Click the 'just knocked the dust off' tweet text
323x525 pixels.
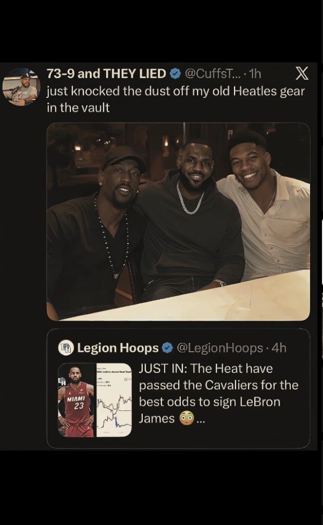[175, 99]
